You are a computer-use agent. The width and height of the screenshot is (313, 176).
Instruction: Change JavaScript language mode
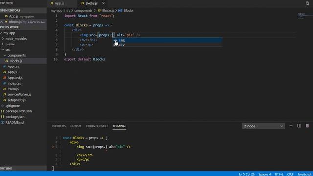(304, 174)
